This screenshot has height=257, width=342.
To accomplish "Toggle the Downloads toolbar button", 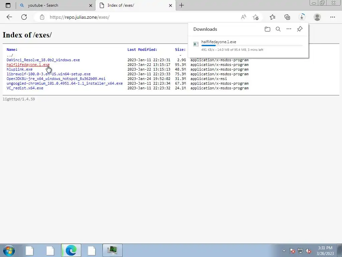I will pos(302,17).
